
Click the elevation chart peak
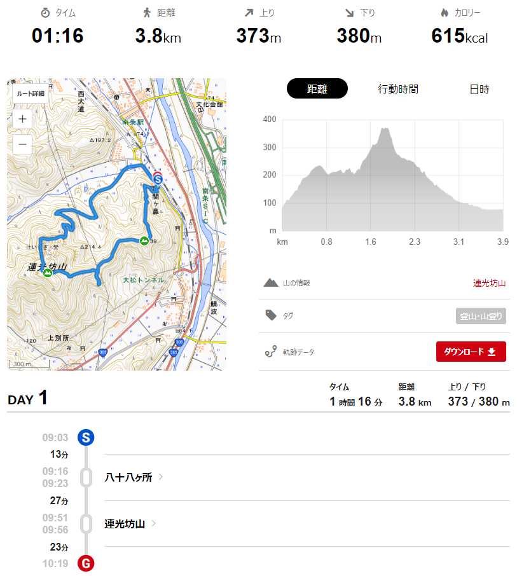click(384, 129)
